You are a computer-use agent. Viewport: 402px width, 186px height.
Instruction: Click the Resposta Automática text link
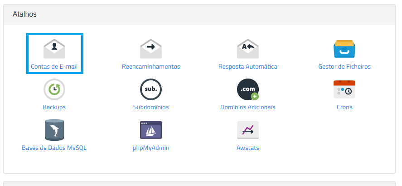(247, 67)
